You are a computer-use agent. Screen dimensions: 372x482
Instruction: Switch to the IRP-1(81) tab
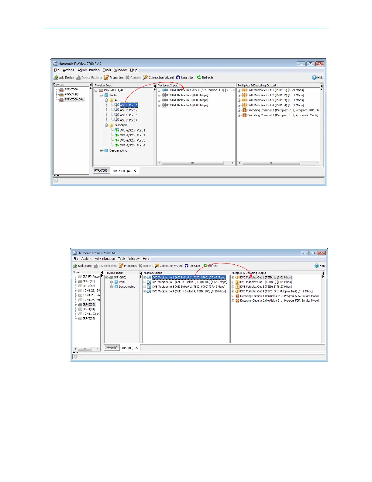(112, 348)
